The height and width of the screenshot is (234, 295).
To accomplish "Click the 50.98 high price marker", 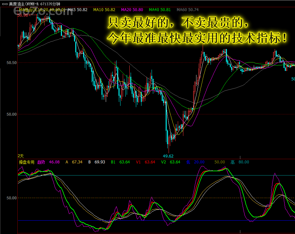I will click(23, 15).
